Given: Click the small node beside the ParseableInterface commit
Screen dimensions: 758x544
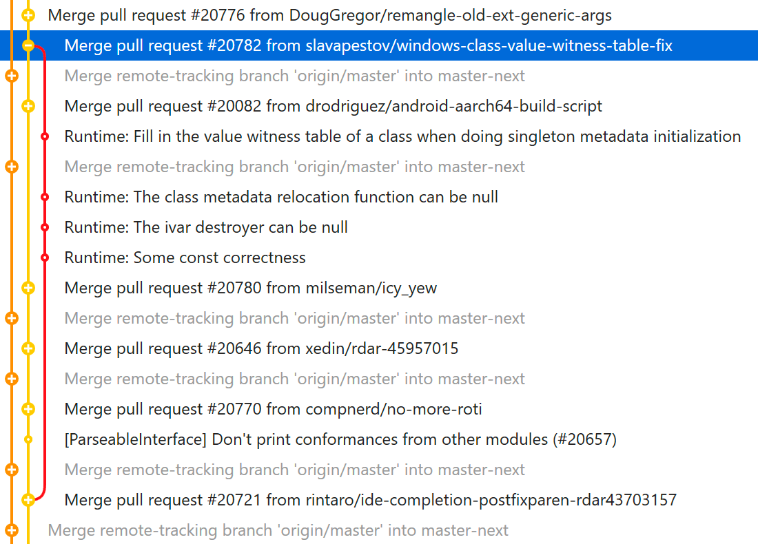Looking at the screenshot, I should (28, 439).
